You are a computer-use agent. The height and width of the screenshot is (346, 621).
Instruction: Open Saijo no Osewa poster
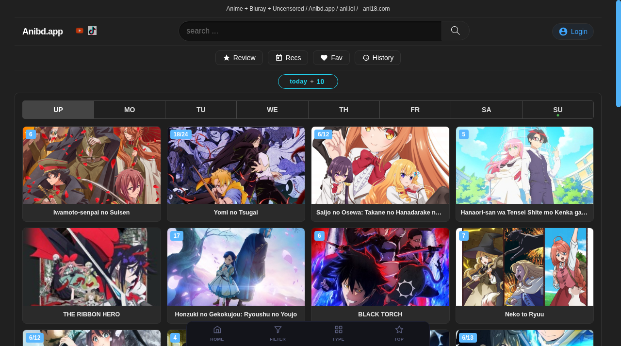click(380, 165)
